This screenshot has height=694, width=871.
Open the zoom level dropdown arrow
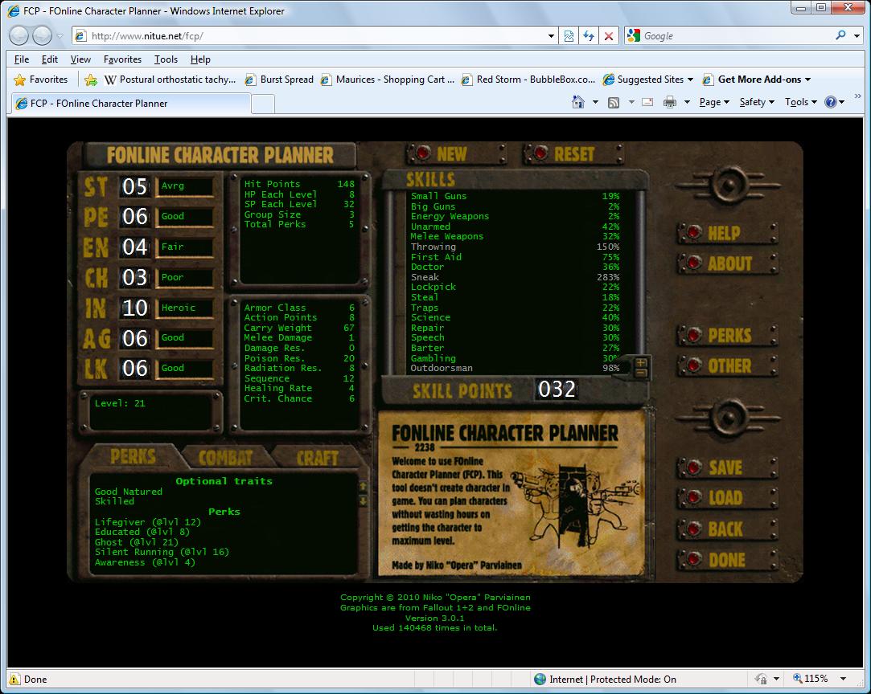point(843,679)
